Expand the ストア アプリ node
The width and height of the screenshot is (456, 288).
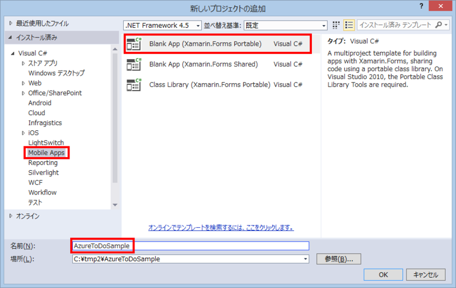(x=23, y=63)
